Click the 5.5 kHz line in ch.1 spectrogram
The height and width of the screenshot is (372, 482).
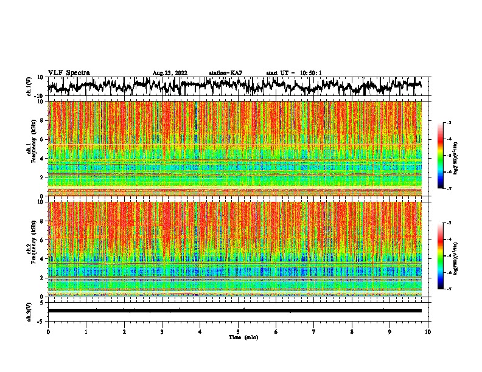coord(235,144)
